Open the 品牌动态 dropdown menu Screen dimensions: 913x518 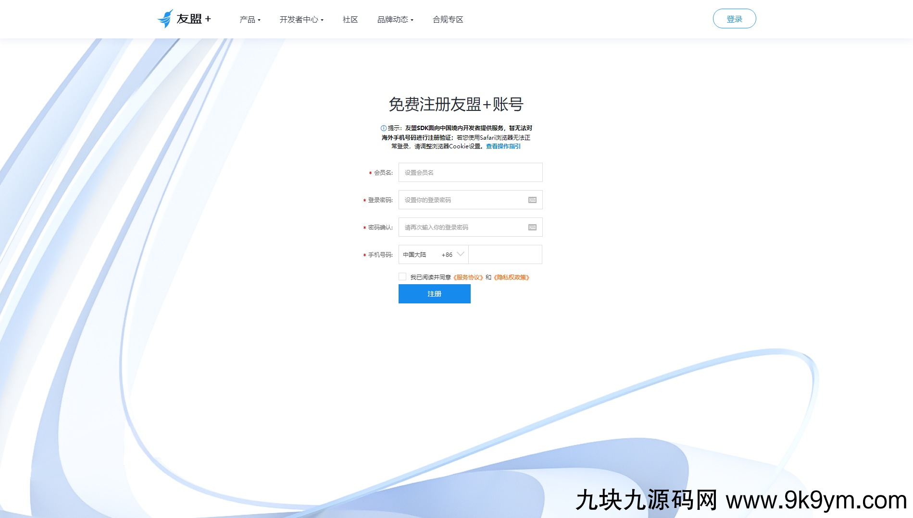[x=395, y=20]
